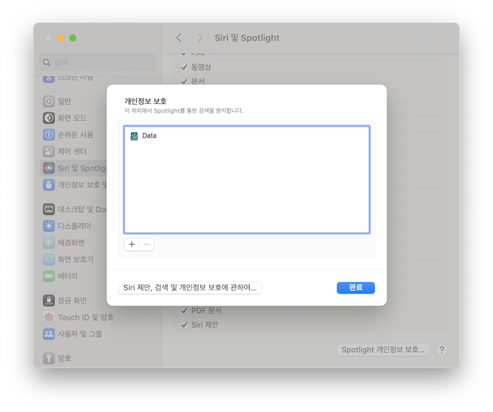Click the 화면 모드 label in sidebar
Image resolution: width=493 pixels, height=412 pixels.
click(72, 118)
